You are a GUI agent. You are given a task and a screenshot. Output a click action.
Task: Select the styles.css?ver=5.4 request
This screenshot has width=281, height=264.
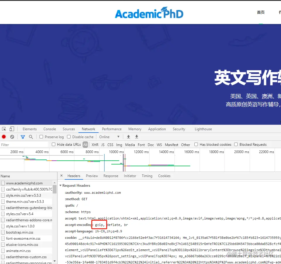click(x=27, y=214)
